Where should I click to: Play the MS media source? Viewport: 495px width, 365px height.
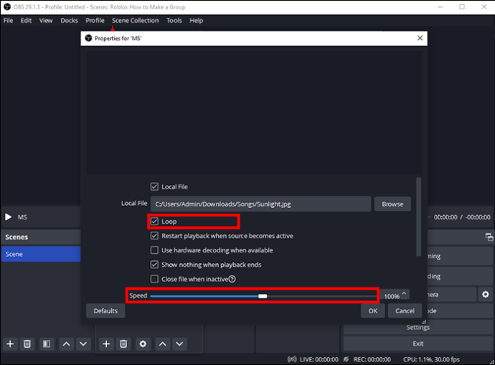pyautogui.click(x=8, y=217)
